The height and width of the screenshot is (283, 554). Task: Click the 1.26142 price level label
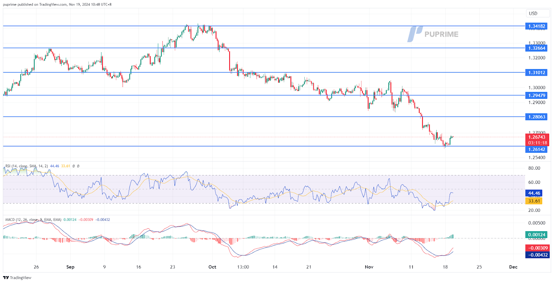(536, 149)
